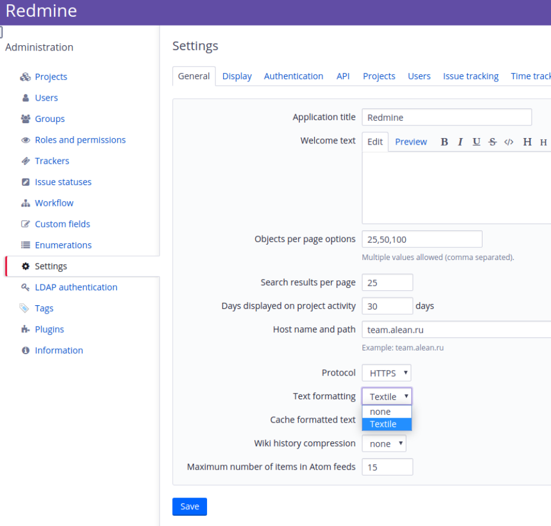
Task: Click the Enumerations list icon
Action: 26,245
